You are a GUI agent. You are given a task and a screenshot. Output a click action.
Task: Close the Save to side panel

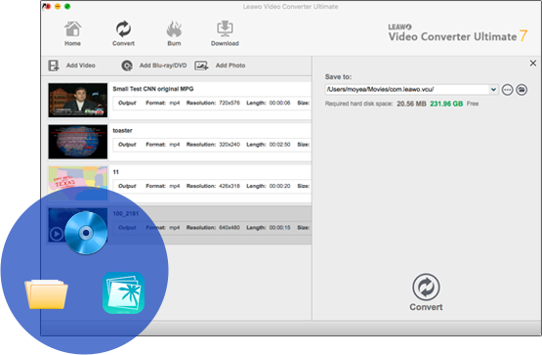pyautogui.click(x=533, y=63)
